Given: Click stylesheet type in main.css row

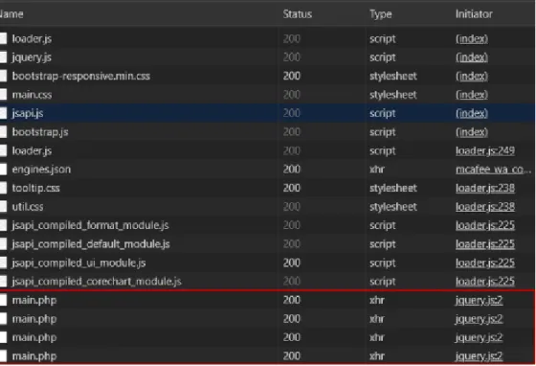Looking at the screenshot, I should point(393,95).
